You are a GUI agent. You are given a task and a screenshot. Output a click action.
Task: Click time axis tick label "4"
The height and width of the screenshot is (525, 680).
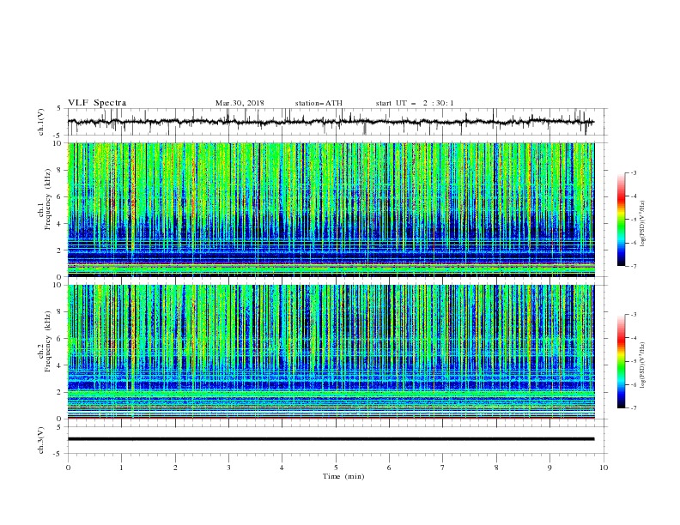282,468
